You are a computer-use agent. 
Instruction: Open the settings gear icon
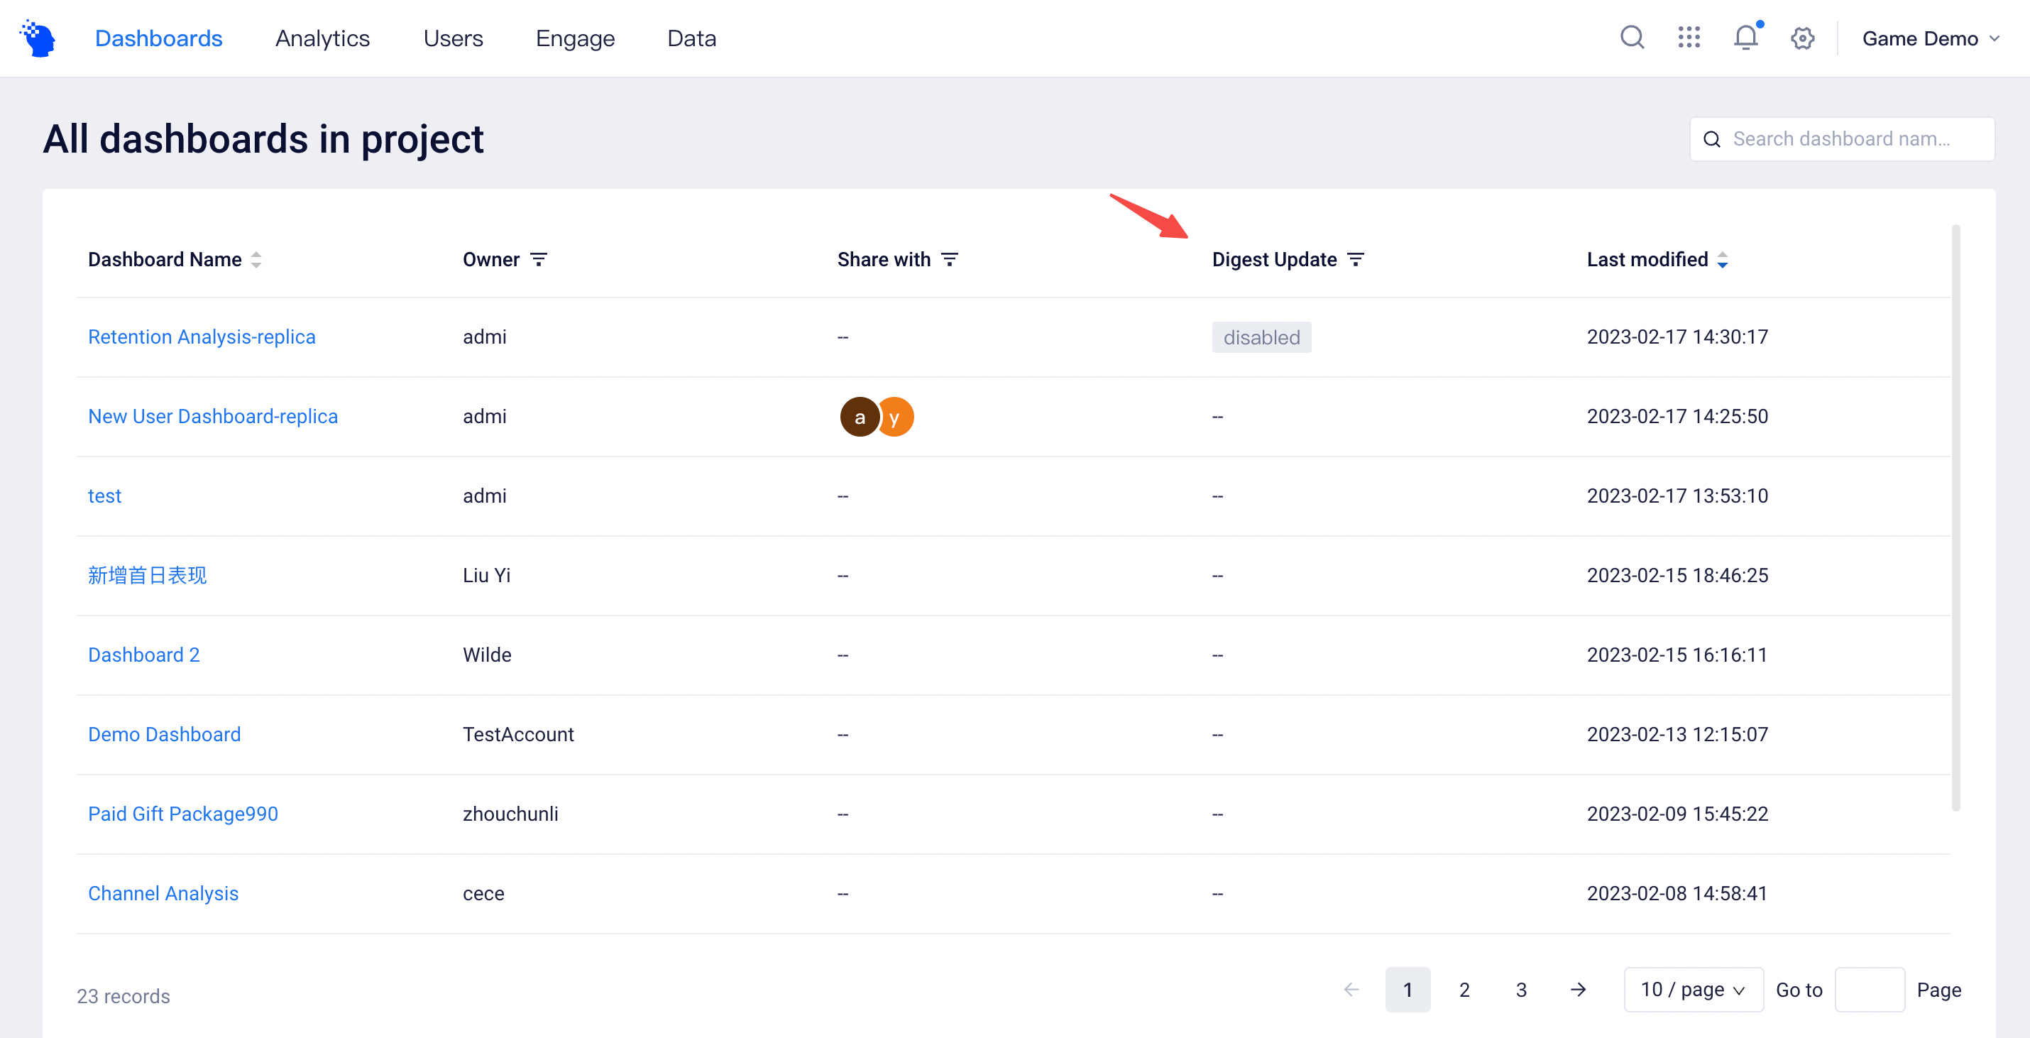[1802, 37]
